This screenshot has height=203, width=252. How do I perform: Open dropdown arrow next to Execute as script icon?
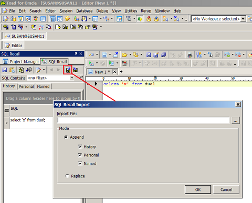pos(117,63)
